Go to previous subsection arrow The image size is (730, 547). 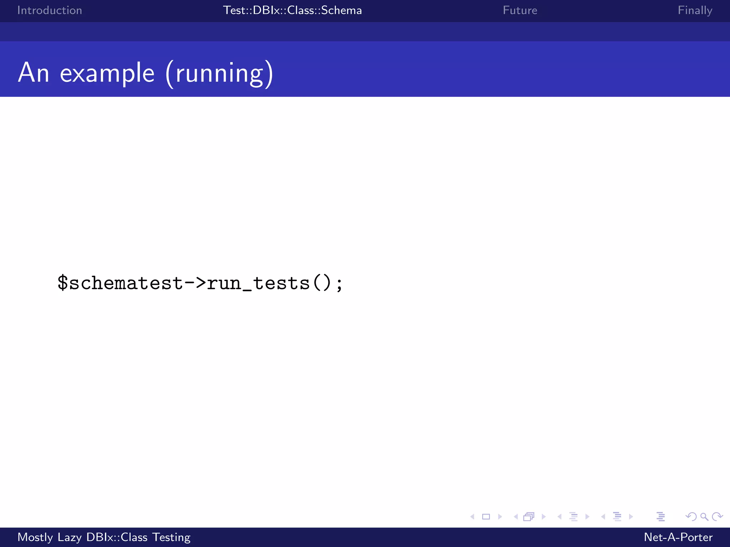pyautogui.click(x=560, y=517)
